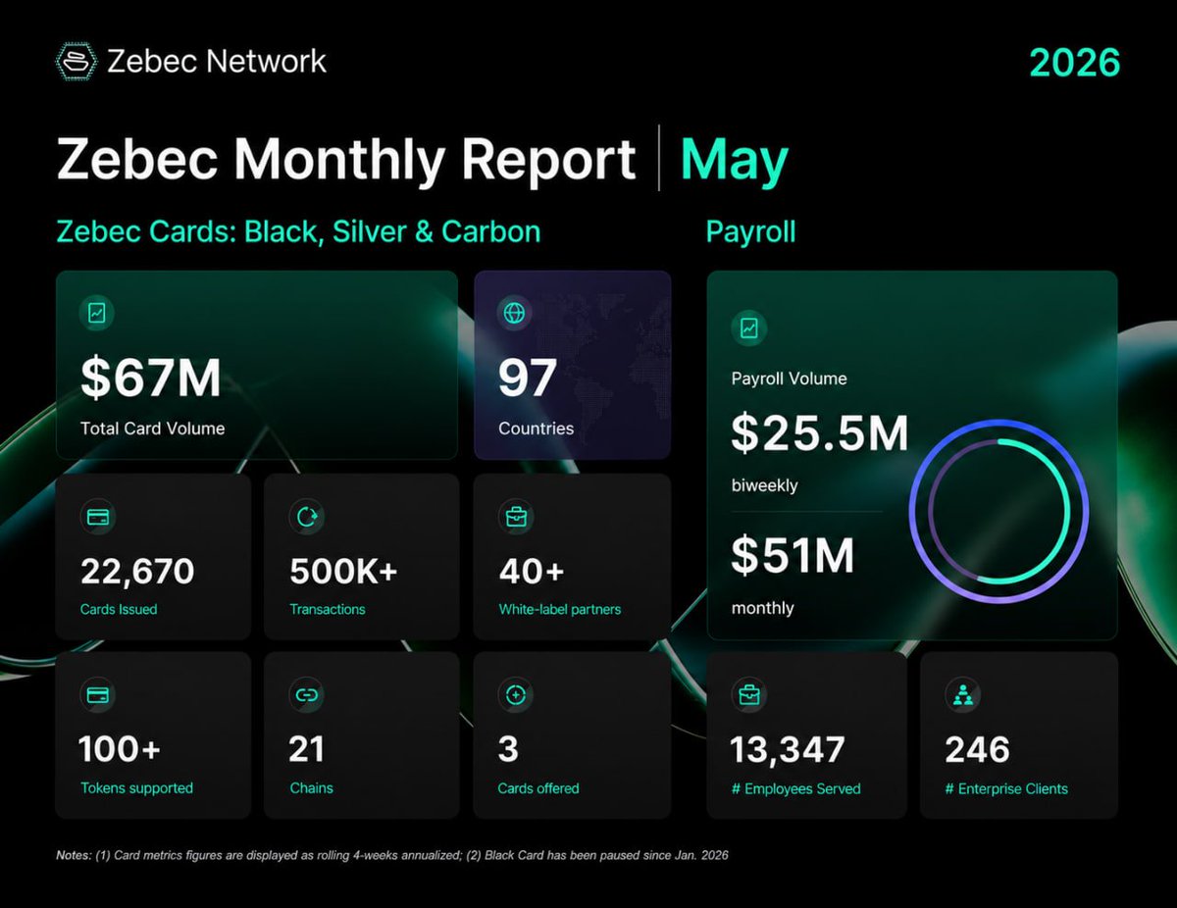Click the payroll circular progress ring
1177x908 pixels.
998,510
